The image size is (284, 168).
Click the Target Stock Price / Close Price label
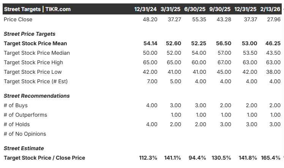pos(44,158)
